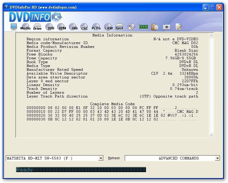Click the 'Media code/Manufacturer ID' label
Screen dimensions: 228x183
point(57,43)
